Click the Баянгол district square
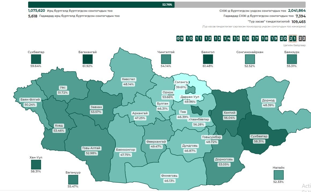 pos(208,59)
